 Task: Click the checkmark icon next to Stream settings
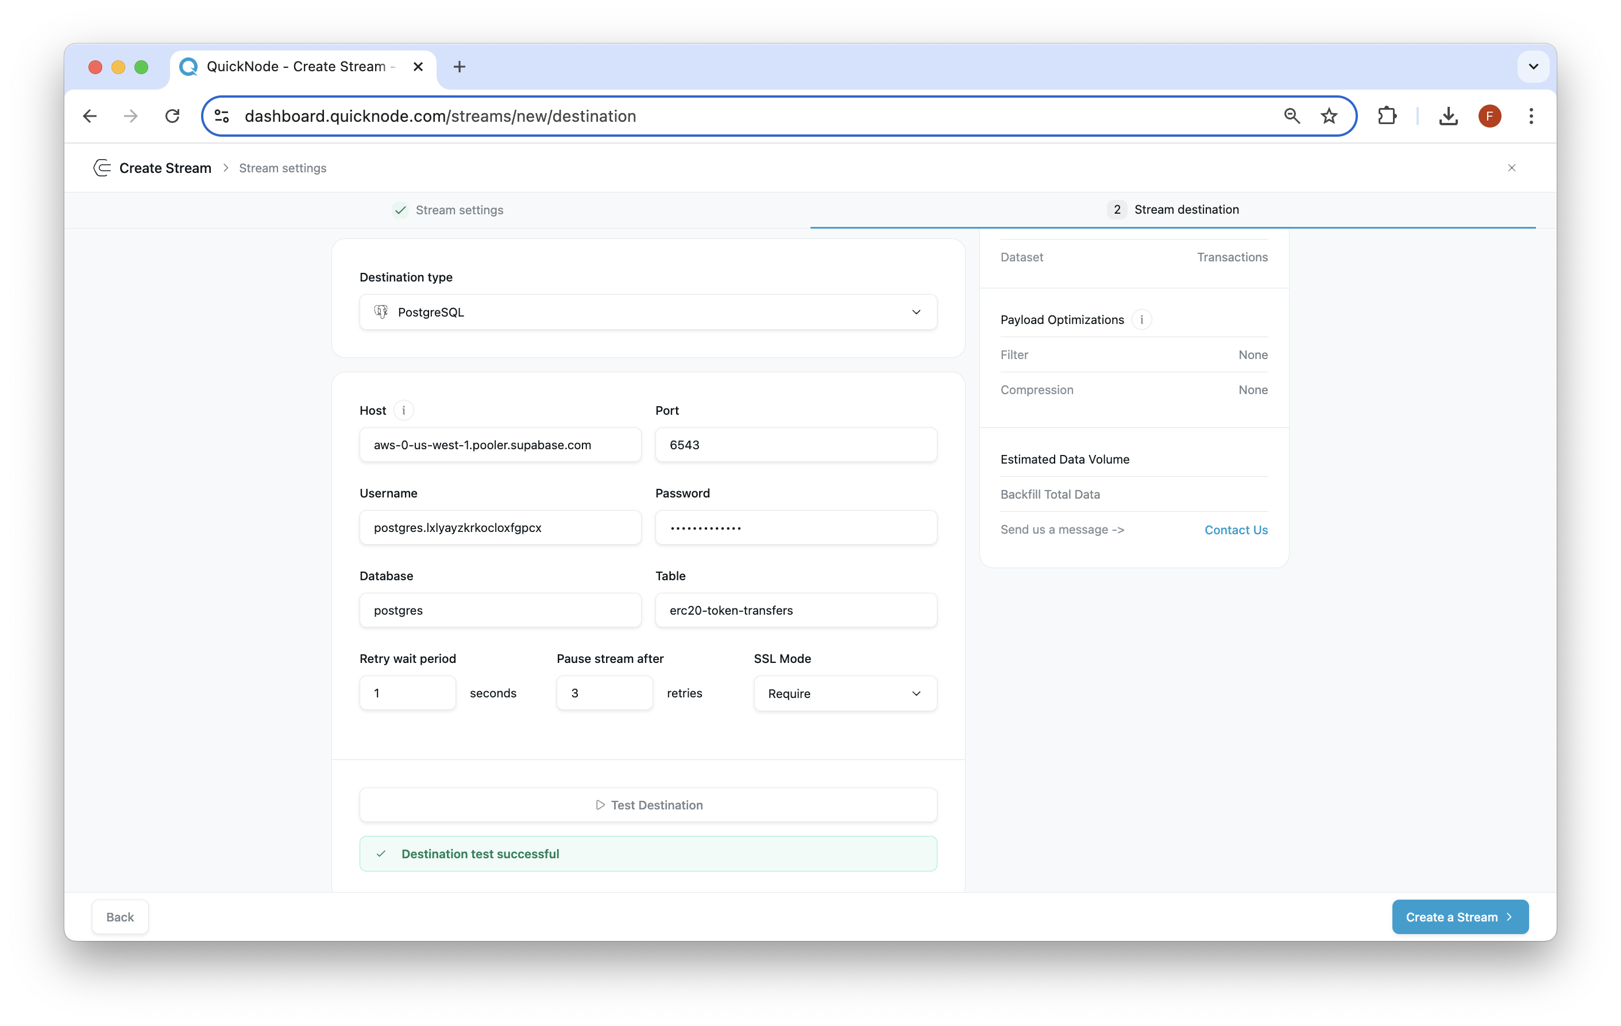[x=400, y=209]
